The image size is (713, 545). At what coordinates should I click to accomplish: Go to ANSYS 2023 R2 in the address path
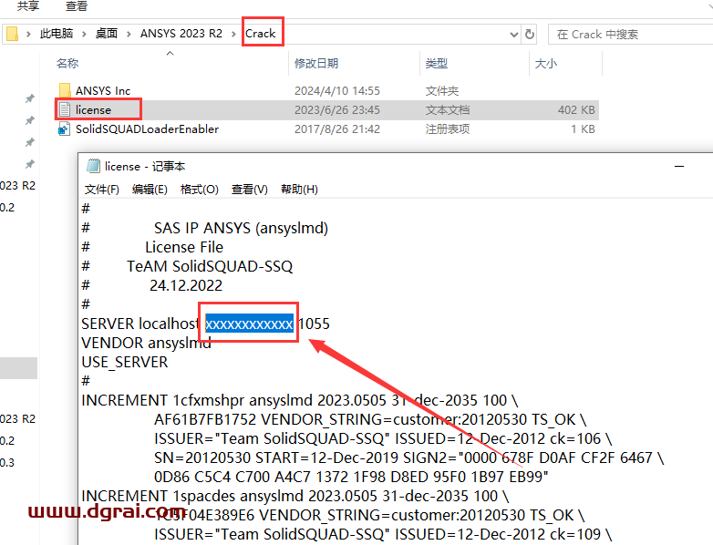[181, 34]
